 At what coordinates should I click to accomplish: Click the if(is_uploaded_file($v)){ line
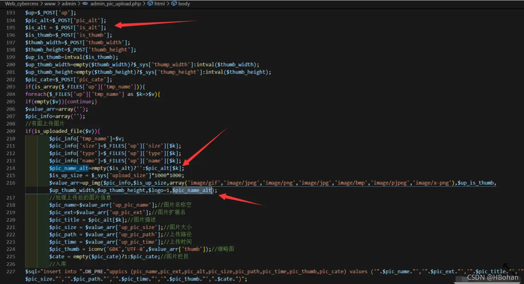pyautogui.click(x=62, y=131)
